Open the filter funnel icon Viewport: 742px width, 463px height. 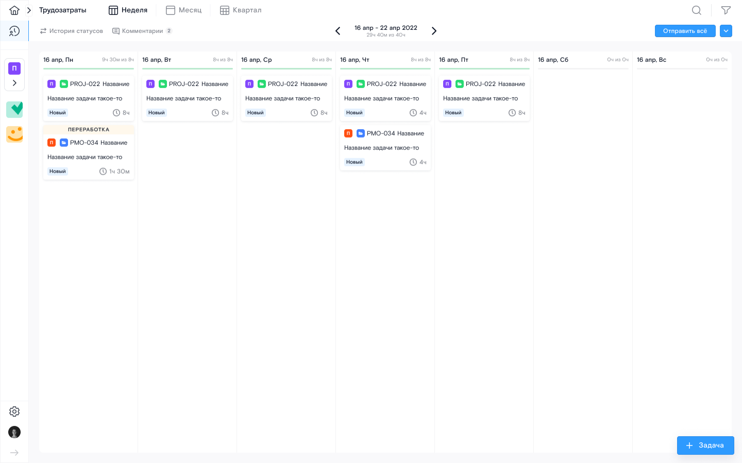pyautogui.click(x=726, y=10)
